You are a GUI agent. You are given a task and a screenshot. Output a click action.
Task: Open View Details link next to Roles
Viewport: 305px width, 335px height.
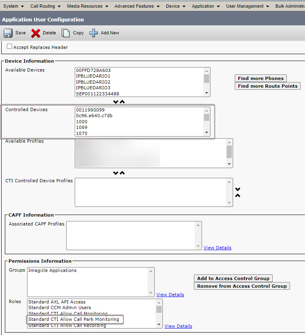tap(178, 326)
